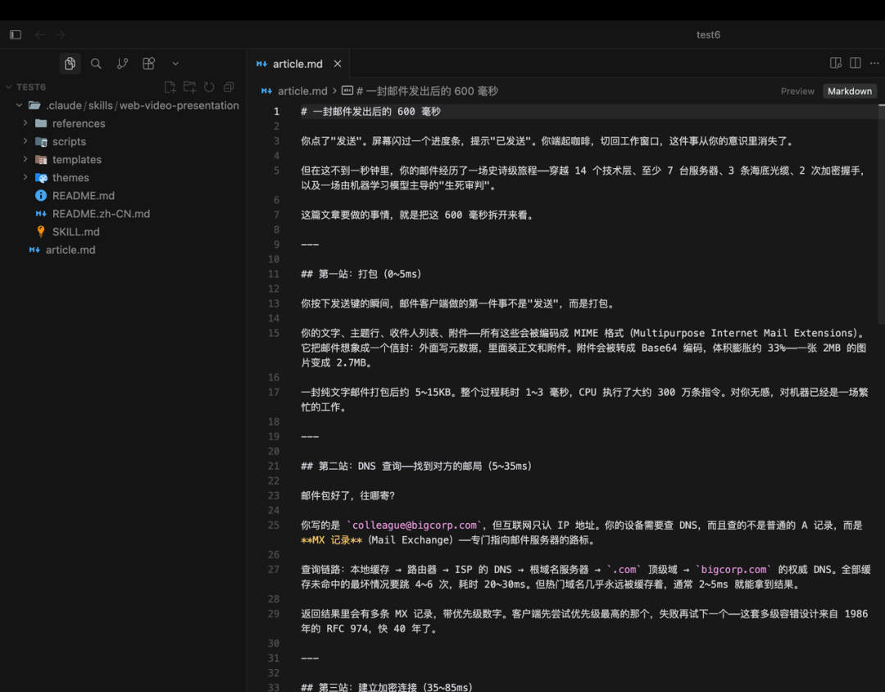
Task: Open the Extensions panel
Action: click(x=149, y=64)
